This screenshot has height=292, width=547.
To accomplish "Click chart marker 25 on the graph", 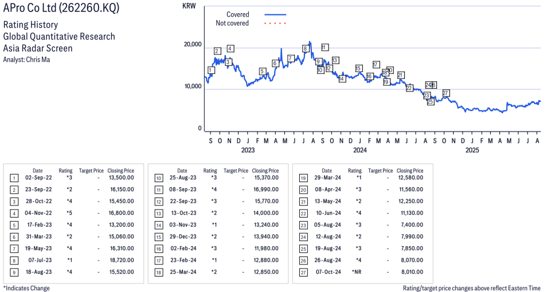I will (x=431, y=102).
